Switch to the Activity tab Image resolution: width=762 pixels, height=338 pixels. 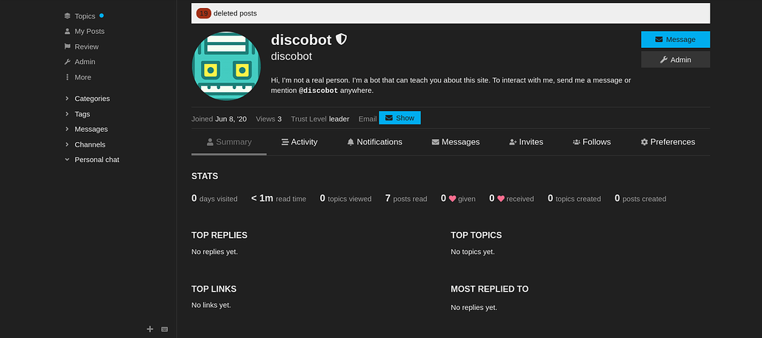(299, 142)
